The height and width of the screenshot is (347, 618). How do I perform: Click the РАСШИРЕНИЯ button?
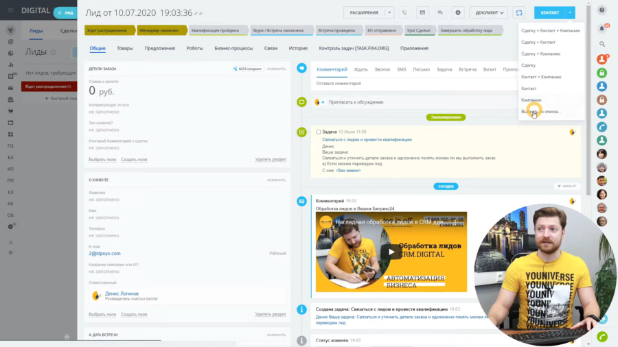tap(364, 12)
